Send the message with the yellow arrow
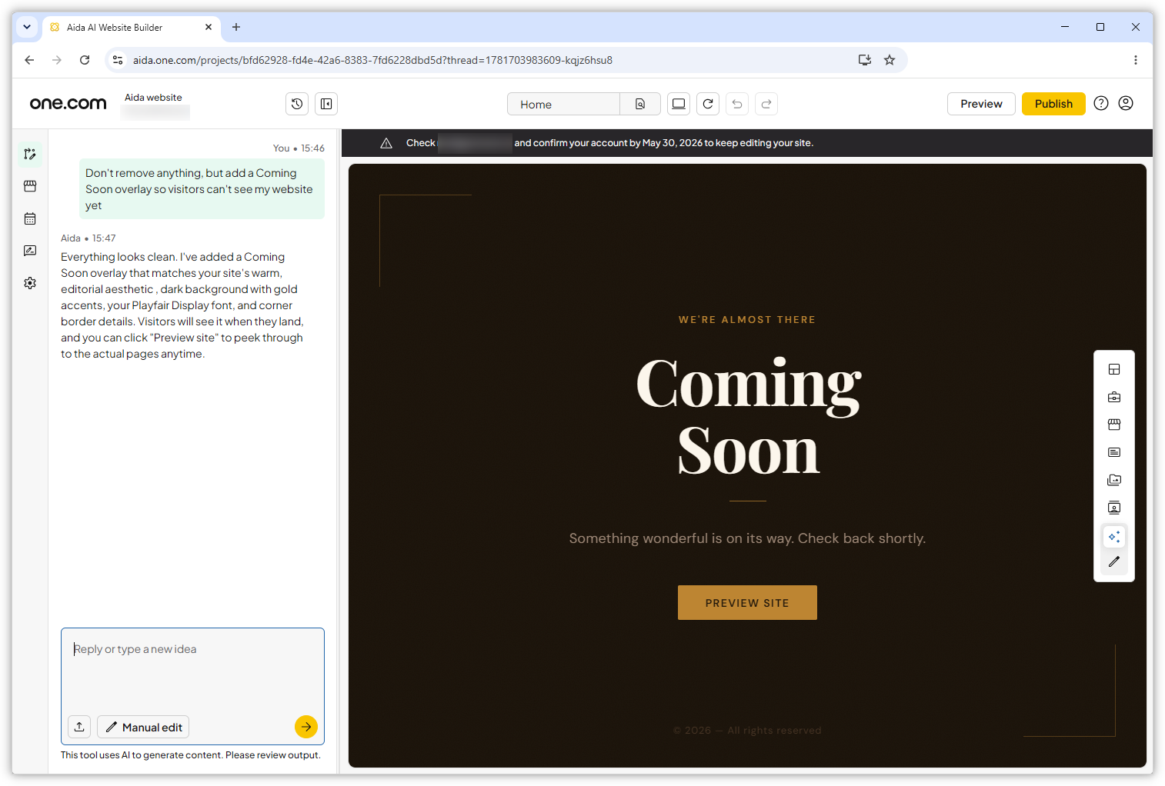 tap(306, 727)
